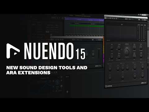Click the large NUENDO wordmark
Image resolution: width=149 pixels, height=112 pixels.
pyautogui.click(x=49, y=51)
